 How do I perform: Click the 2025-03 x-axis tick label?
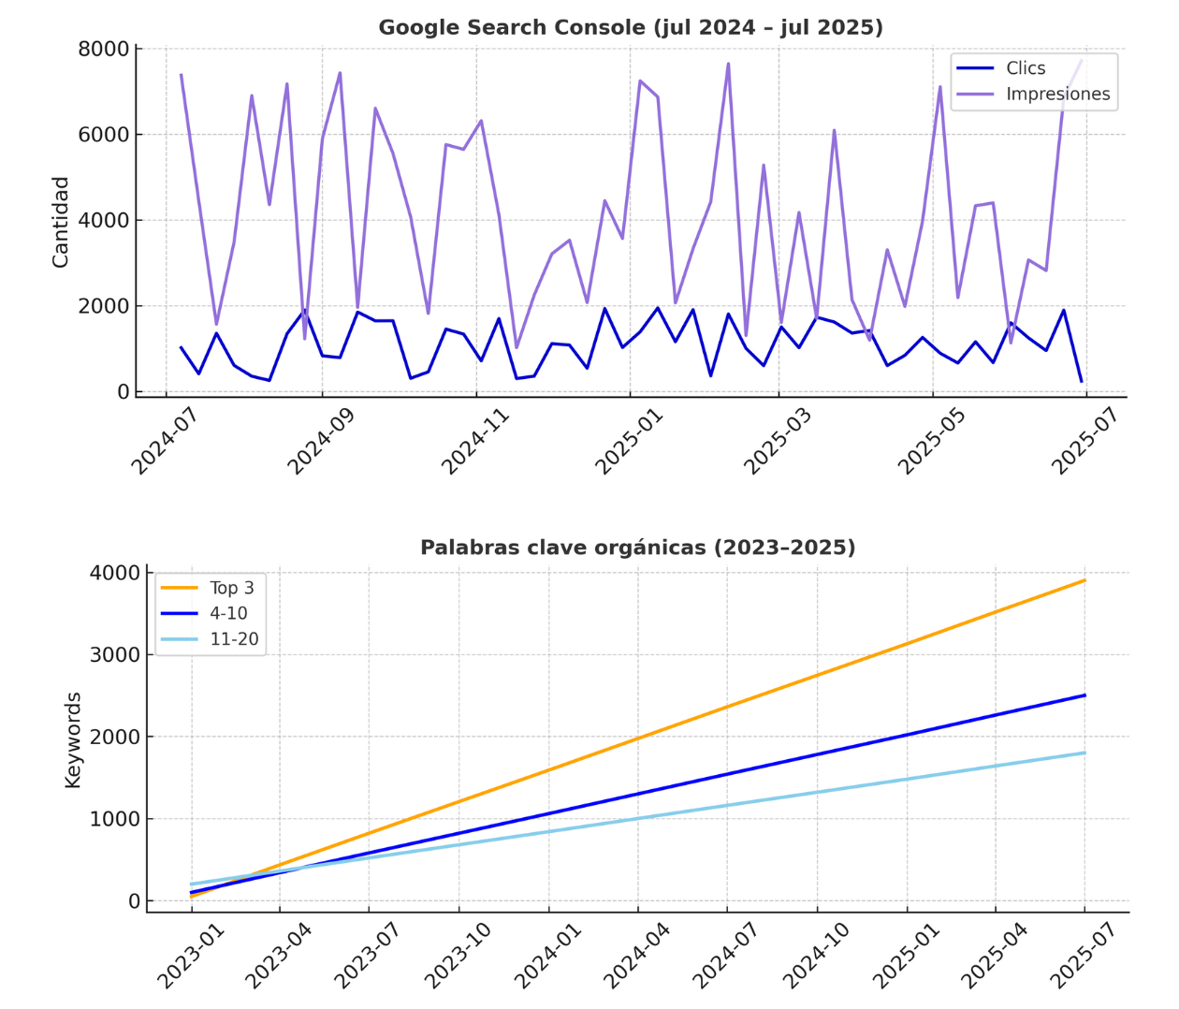coord(778,441)
